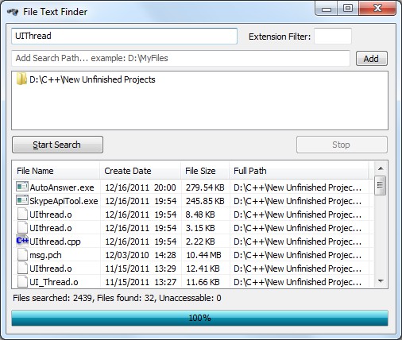
Task: Click the 12.41 KB file size cell
Action: pos(203,269)
